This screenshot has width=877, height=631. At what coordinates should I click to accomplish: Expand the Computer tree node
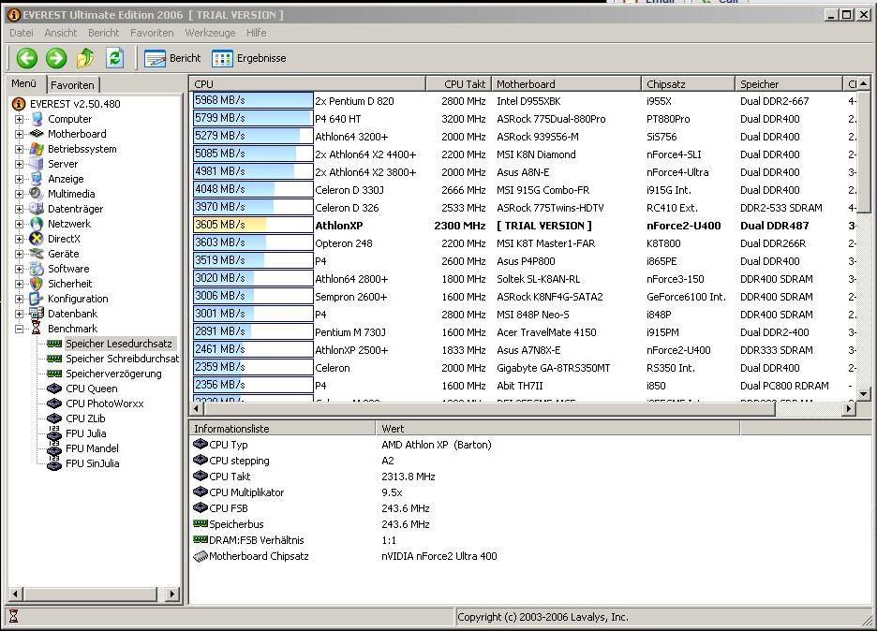(19, 119)
